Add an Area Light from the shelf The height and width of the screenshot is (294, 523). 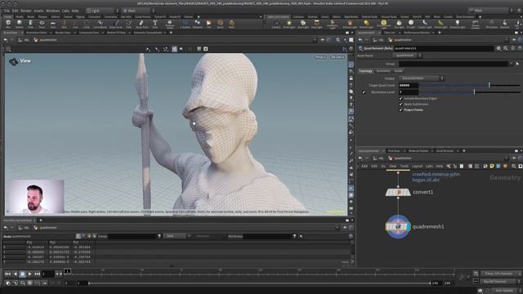tap(316, 24)
